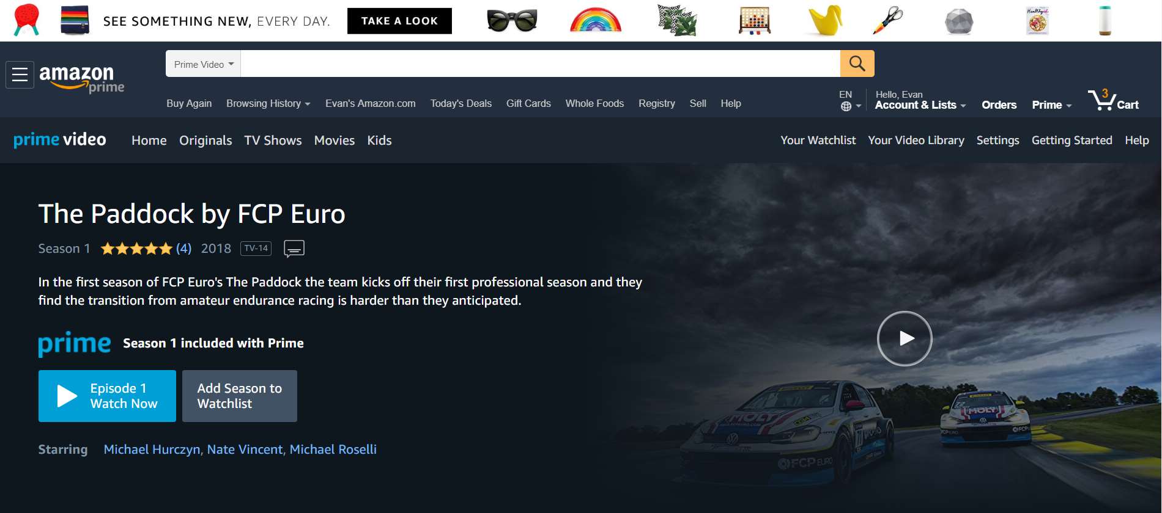Open the Movies tab
The width and height of the screenshot is (1162, 513).
(x=335, y=140)
